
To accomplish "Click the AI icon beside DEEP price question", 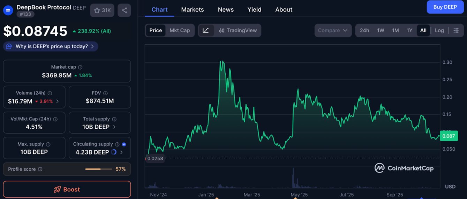I will click(x=9, y=46).
